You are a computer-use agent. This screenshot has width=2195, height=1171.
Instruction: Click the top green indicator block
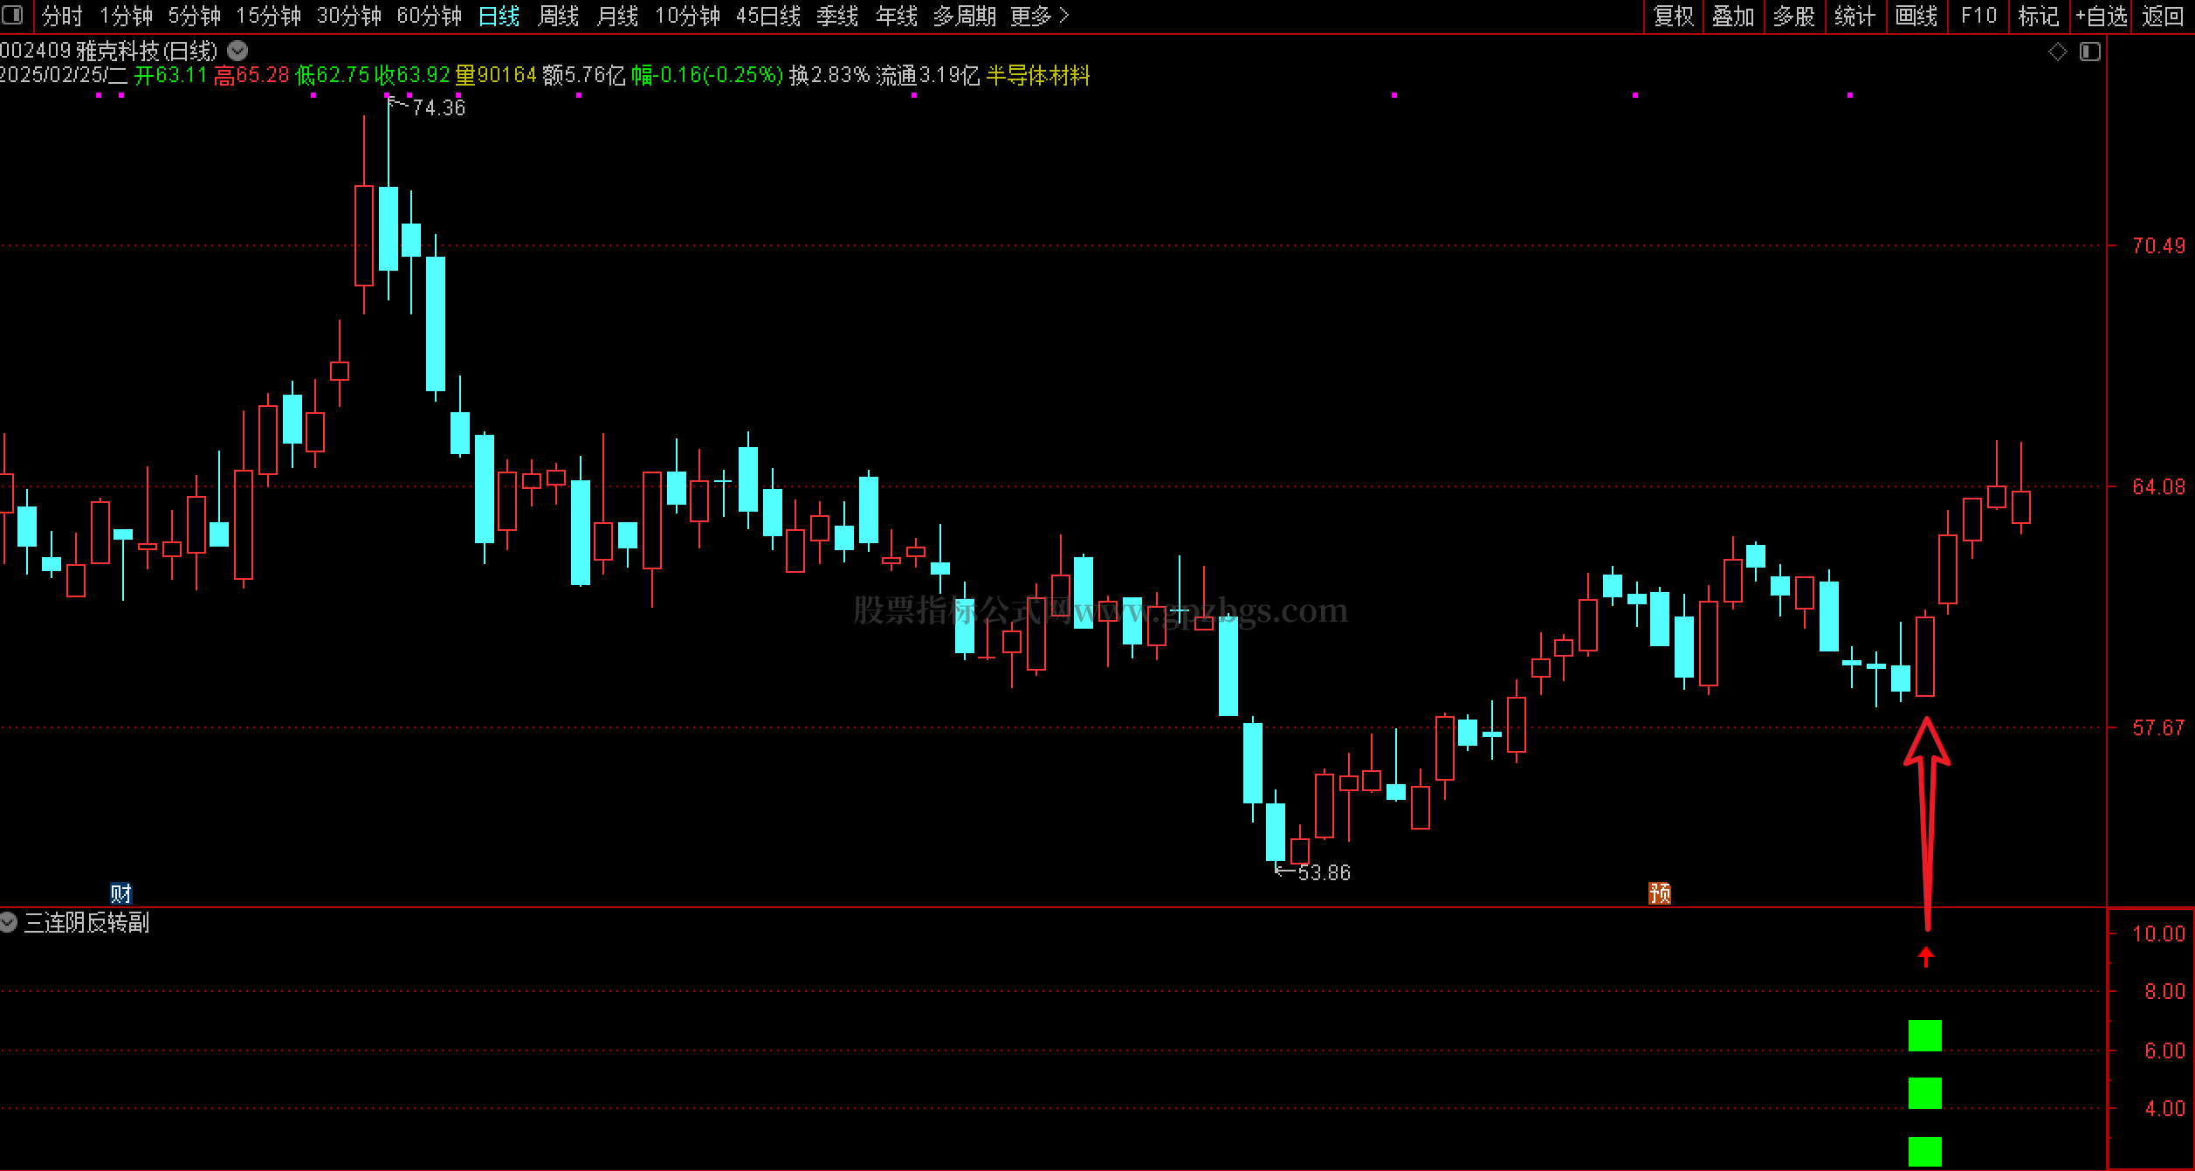1924,1036
